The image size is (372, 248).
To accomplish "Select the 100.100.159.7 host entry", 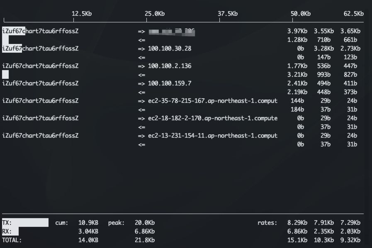I will (170, 83).
